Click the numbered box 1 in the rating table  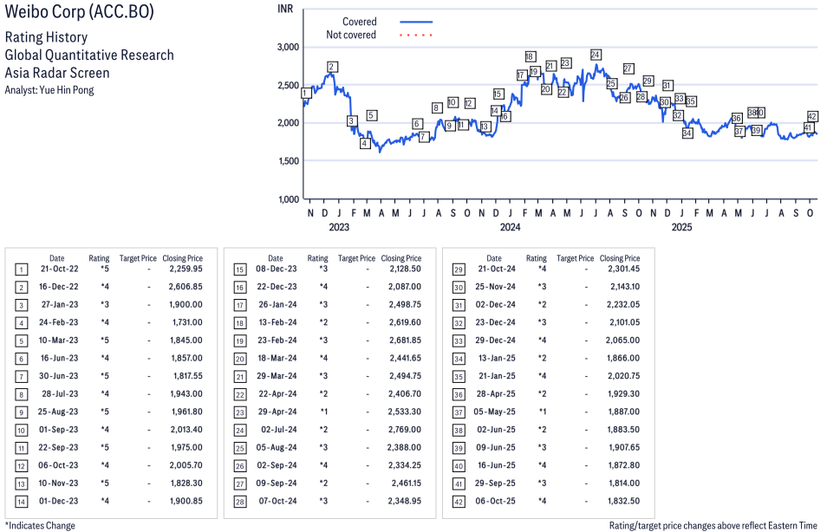tap(22, 270)
